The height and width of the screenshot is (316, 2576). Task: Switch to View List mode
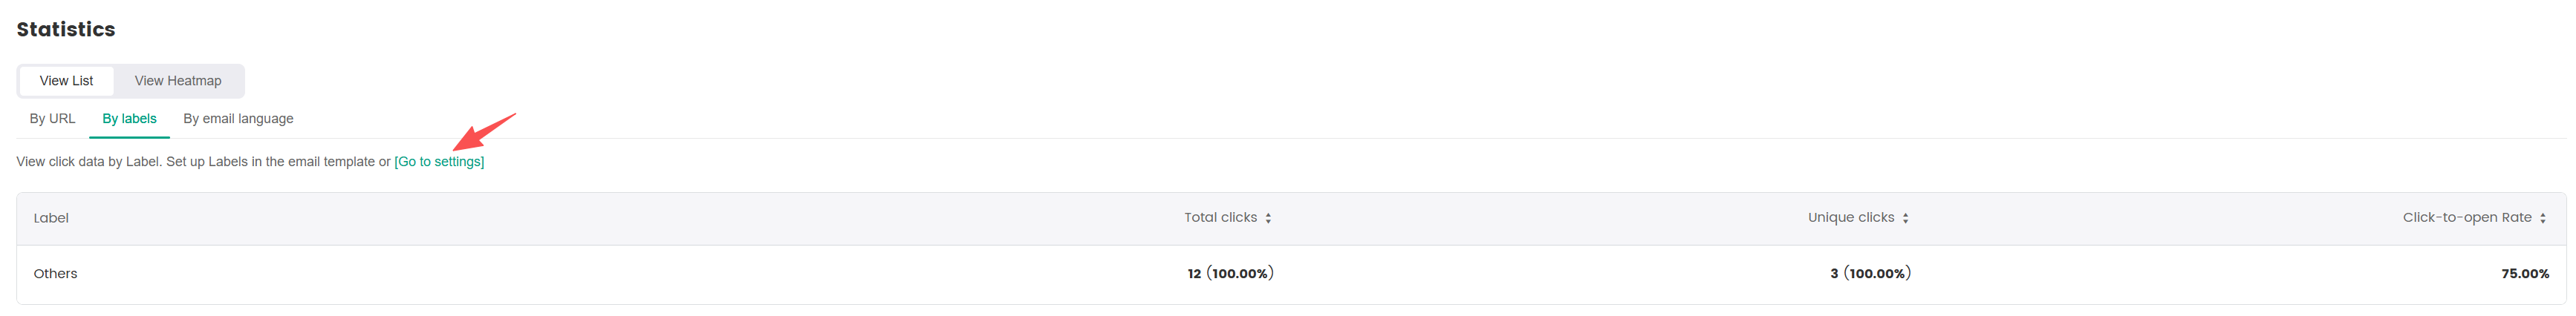coord(66,81)
